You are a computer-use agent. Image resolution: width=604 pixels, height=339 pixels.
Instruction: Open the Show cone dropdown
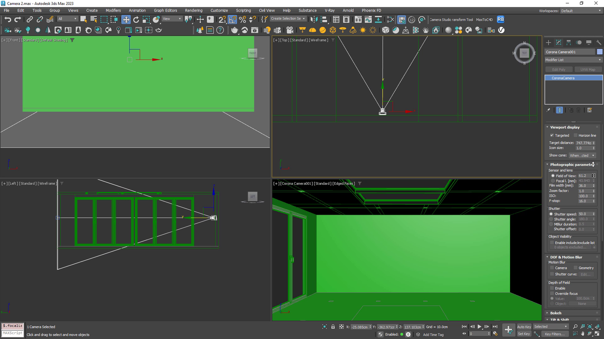pos(582,155)
